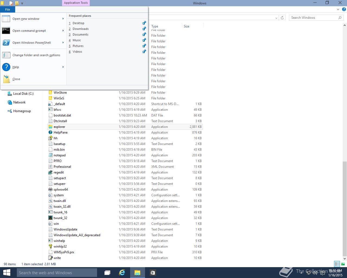This screenshot has width=347, height=278.
Task: Click the Refresh button beside address bar
Action: (282, 18)
